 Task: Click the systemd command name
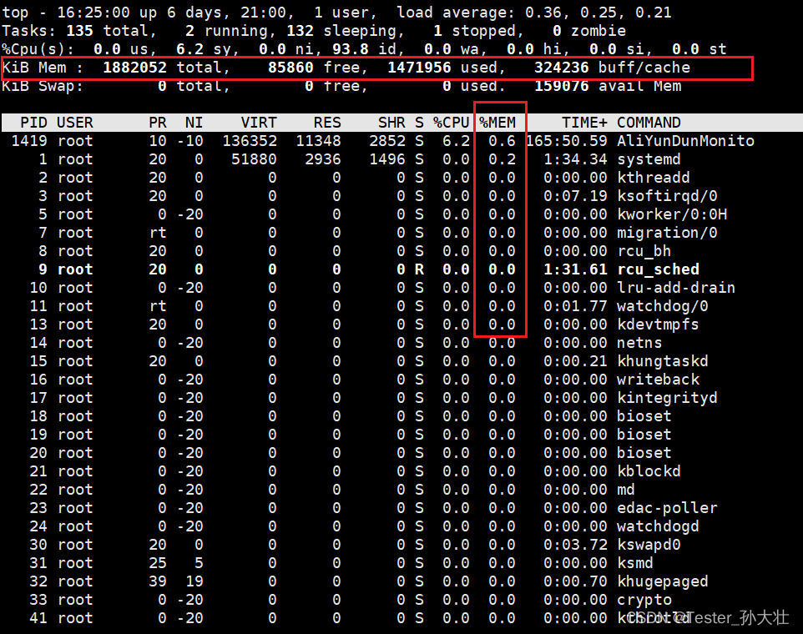pyautogui.click(x=649, y=159)
